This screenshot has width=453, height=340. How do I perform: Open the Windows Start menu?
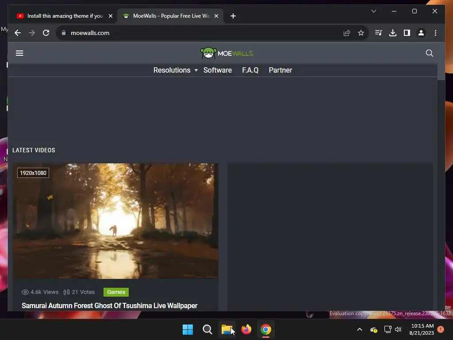188,329
